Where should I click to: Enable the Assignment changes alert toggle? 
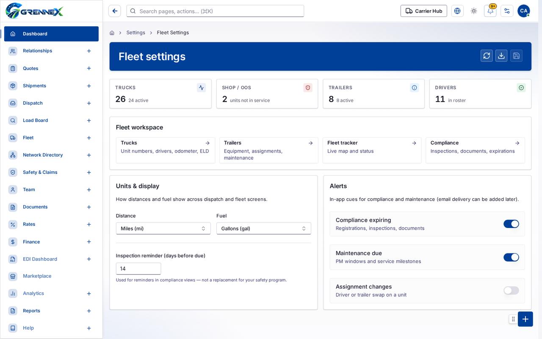click(511, 290)
